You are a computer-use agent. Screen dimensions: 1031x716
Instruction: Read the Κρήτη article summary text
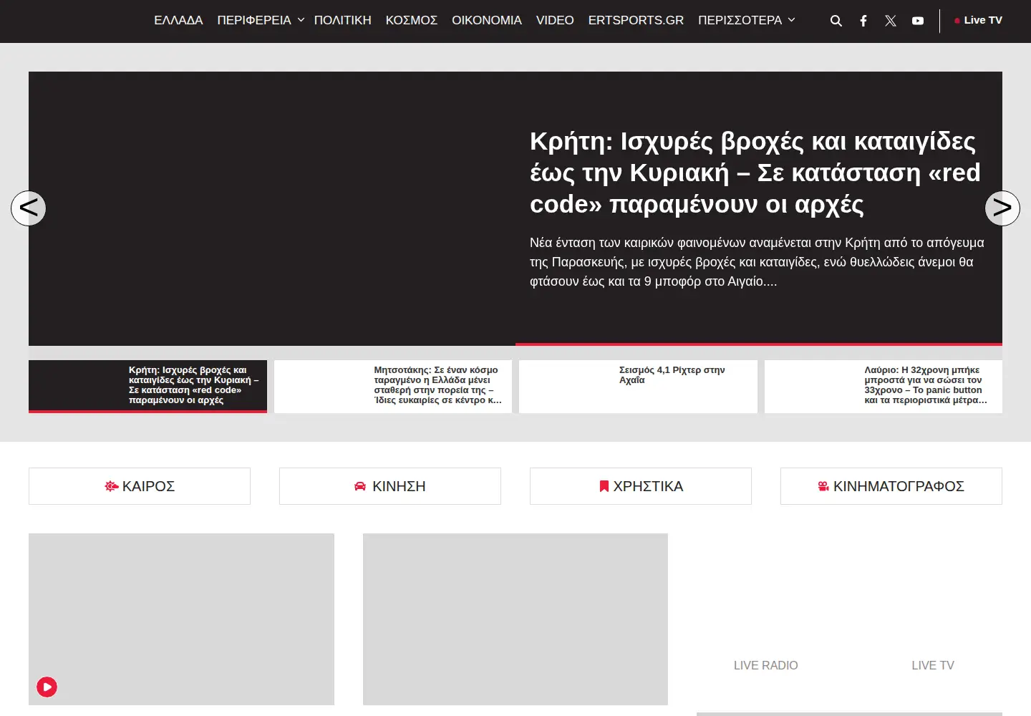click(757, 262)
